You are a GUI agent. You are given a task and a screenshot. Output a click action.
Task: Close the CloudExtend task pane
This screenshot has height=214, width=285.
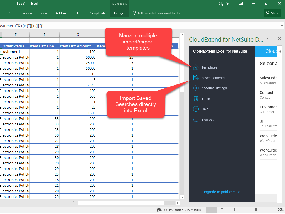pyautogui.click(x=279, y=38)
